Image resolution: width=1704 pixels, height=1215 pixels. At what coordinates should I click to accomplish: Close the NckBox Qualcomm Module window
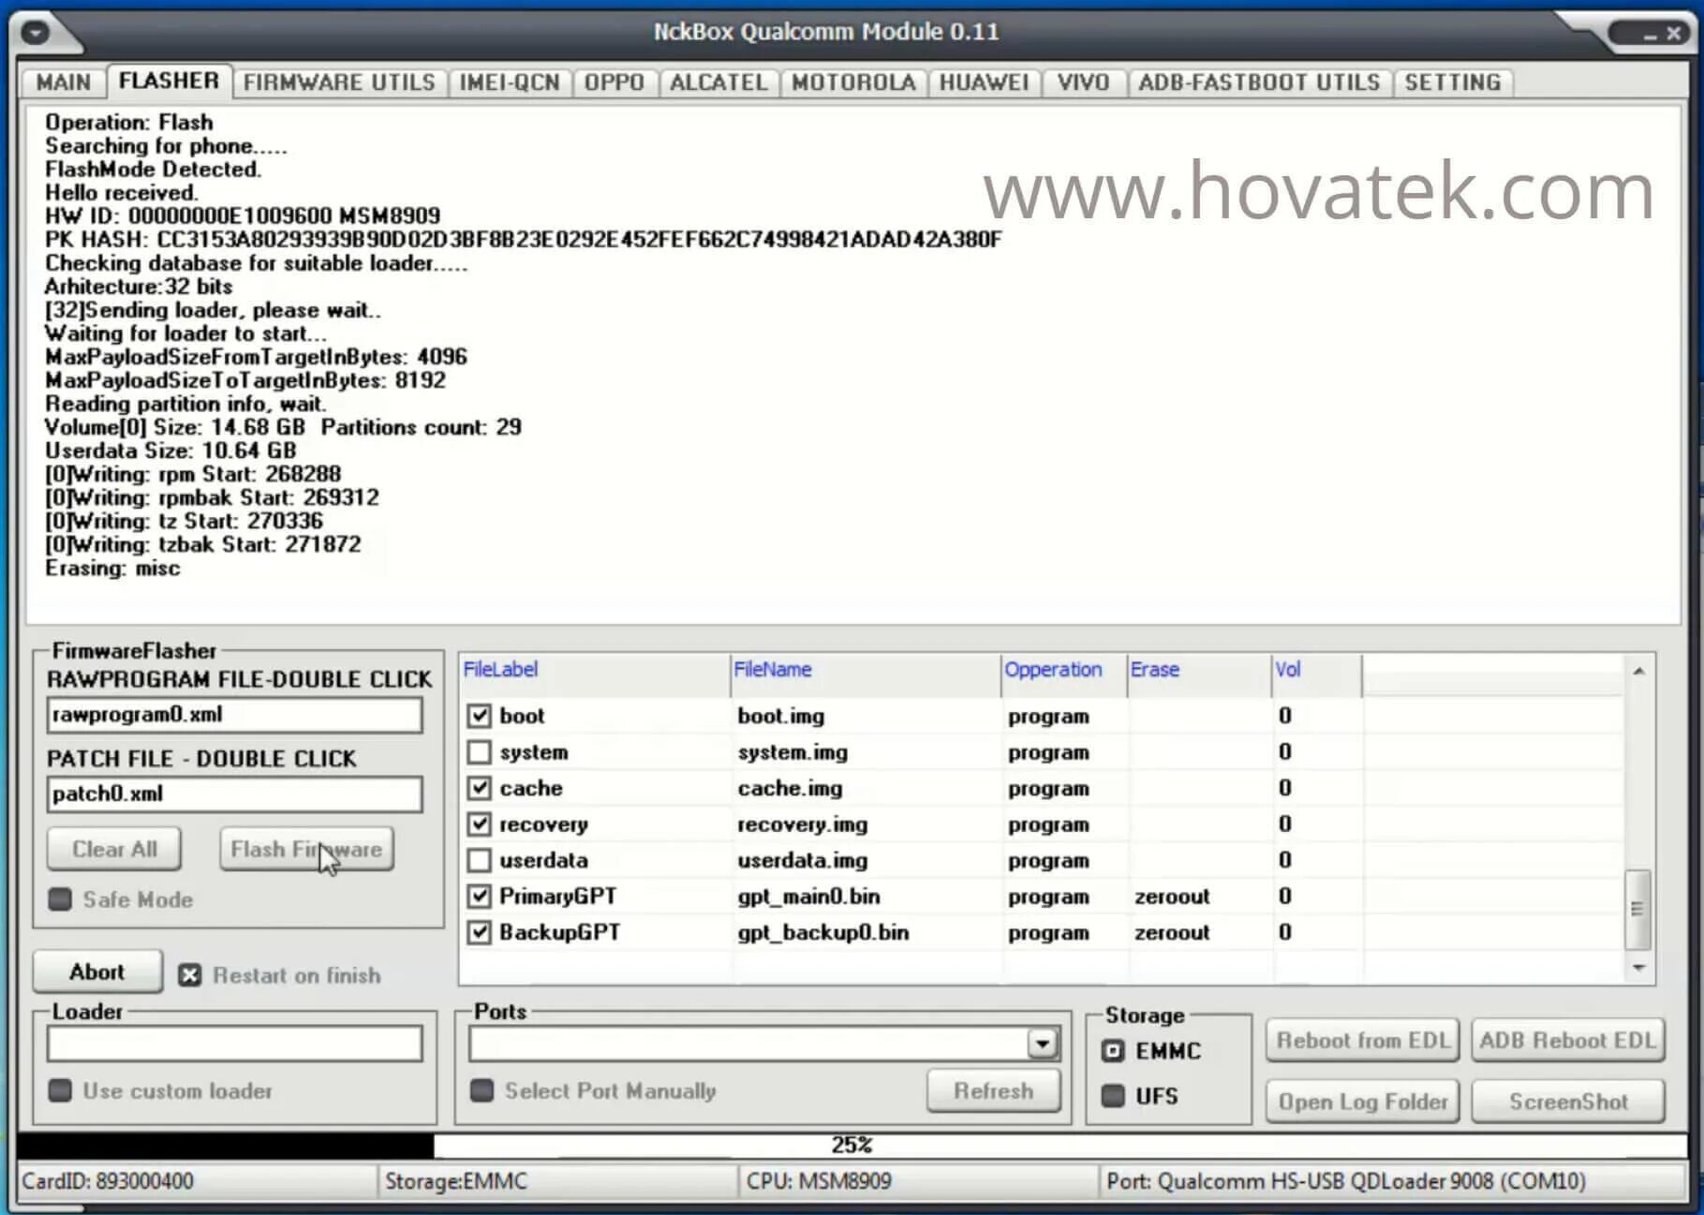(x=1674, y=35)
